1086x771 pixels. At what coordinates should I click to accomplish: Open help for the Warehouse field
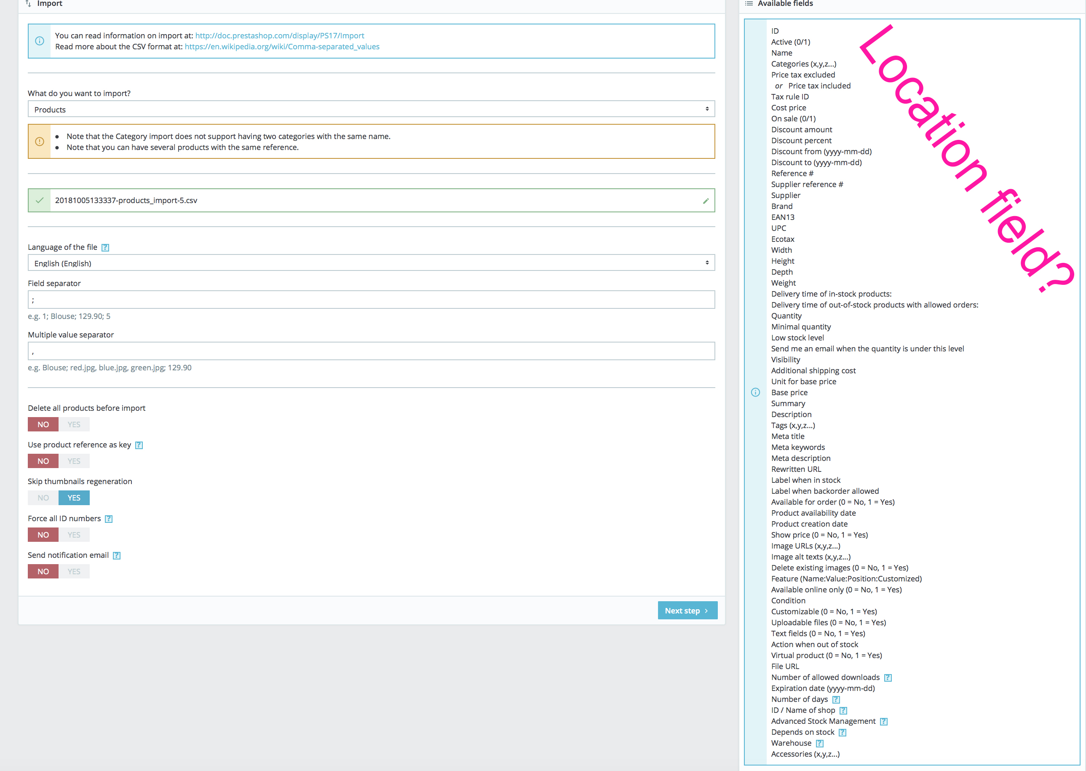click(x=819, y=743)
